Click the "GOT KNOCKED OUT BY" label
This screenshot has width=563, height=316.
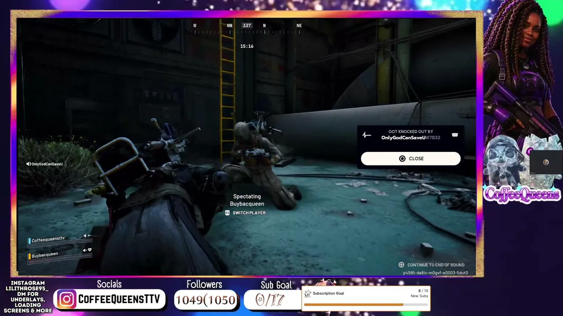[x=411, y=132]
